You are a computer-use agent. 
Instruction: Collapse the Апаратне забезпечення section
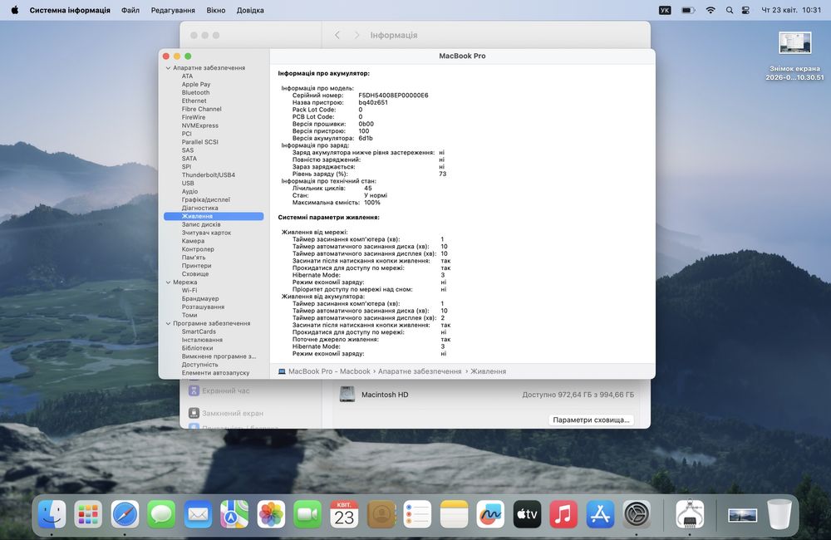pos(168,68)
